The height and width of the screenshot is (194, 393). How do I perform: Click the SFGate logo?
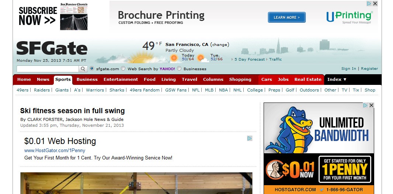pyautogui.click(x=52, y=48)
